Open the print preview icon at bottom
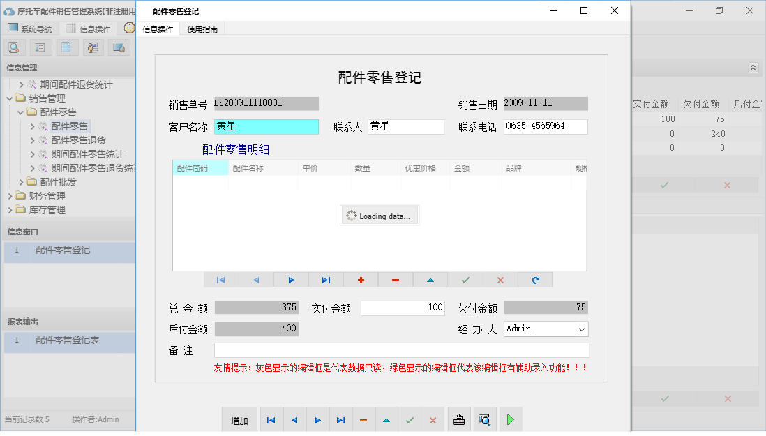The height and width of the screenshot is (436, 766). pos(483,419)
